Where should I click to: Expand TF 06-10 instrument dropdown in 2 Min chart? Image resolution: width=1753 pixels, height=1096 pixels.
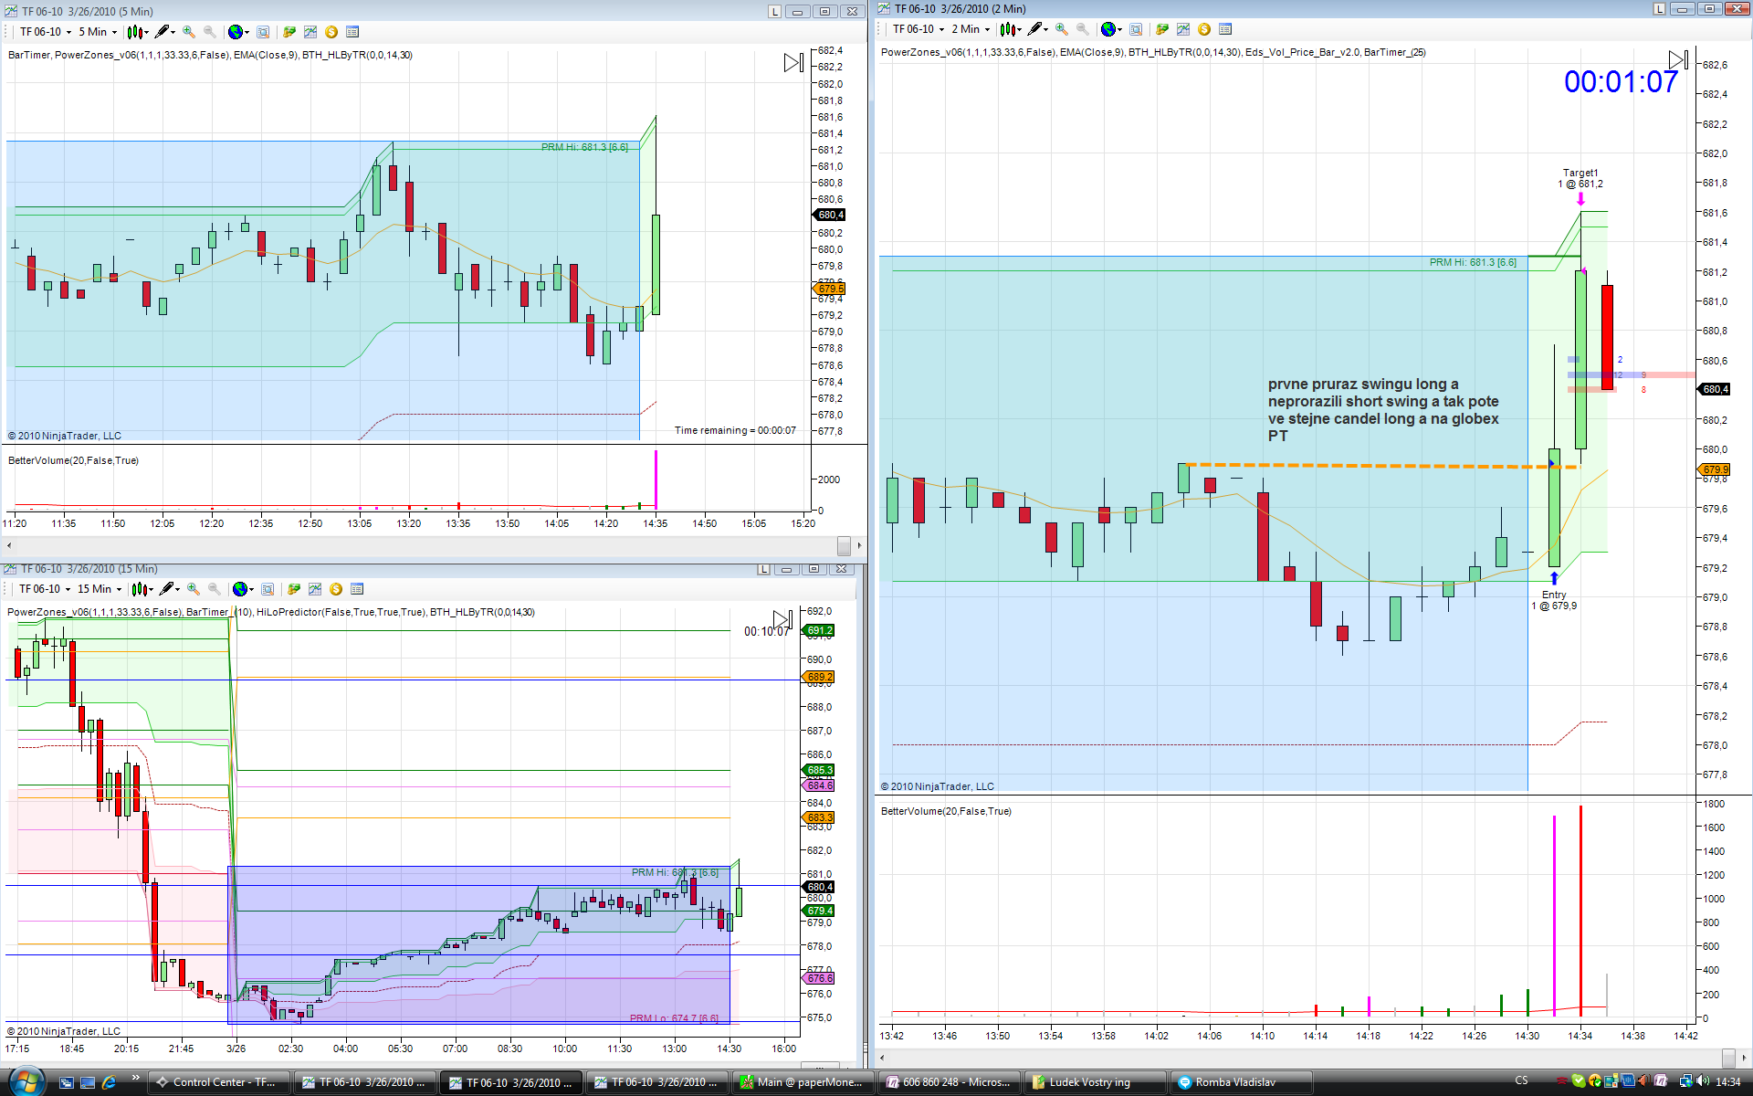(916, 29)
